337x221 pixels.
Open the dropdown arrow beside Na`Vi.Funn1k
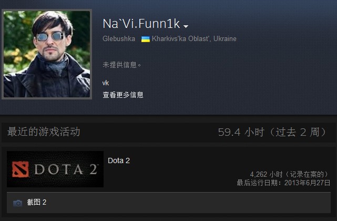coord(186,26)
